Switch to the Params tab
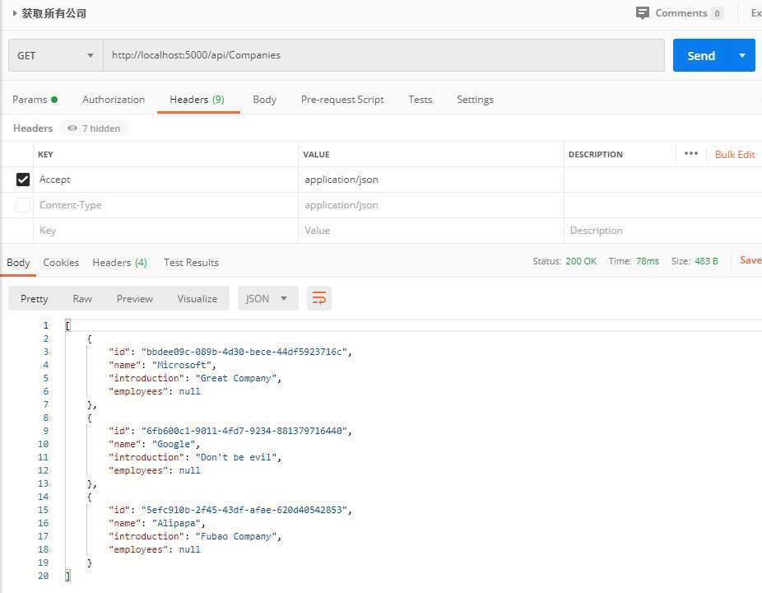Screen dimensions: 762x593 [x=35, y=100]
